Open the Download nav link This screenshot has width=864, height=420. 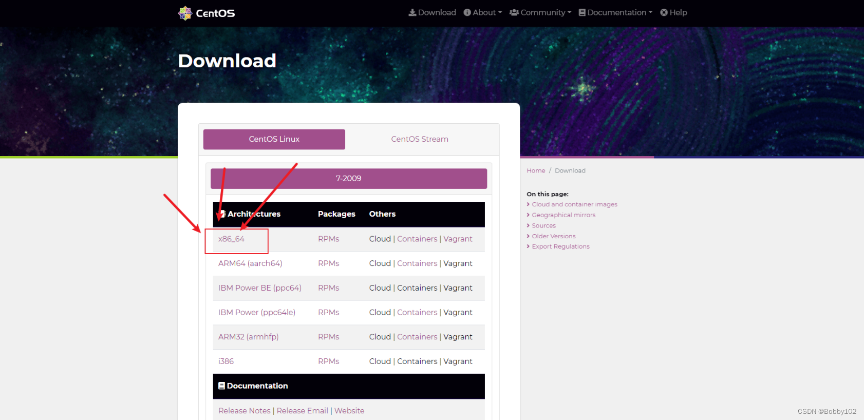432,12
